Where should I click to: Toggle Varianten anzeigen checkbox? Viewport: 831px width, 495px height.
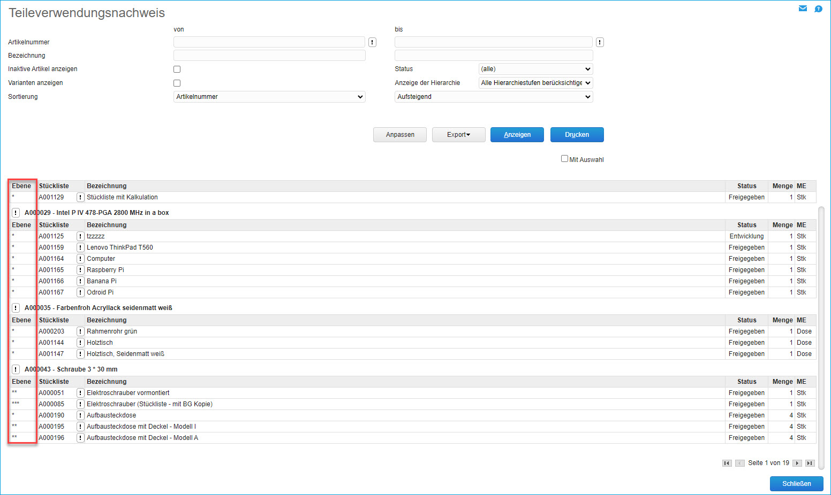pyautogui.click(x=177, y=83)
